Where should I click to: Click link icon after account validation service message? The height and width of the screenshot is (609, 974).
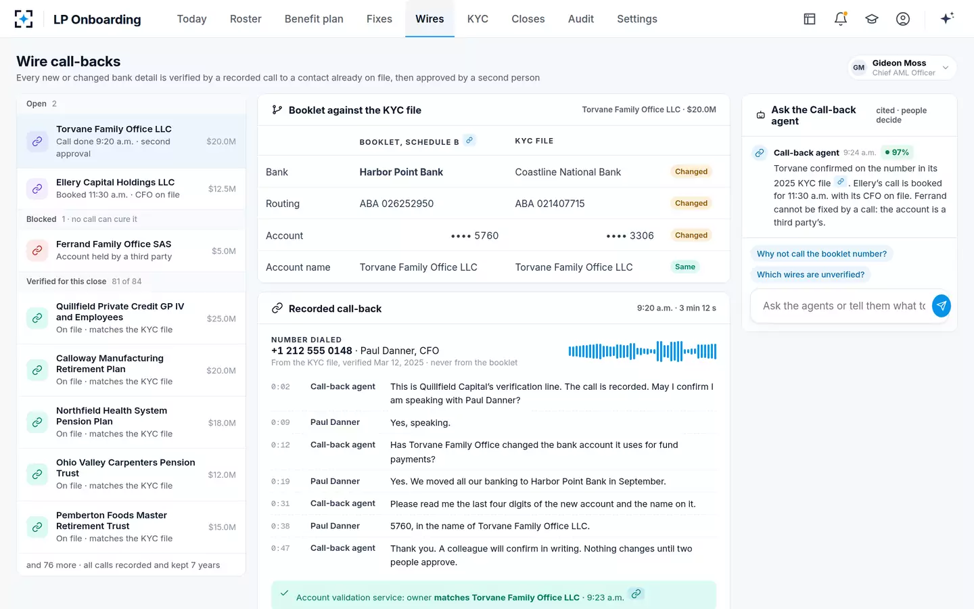(x=636, y=594)
